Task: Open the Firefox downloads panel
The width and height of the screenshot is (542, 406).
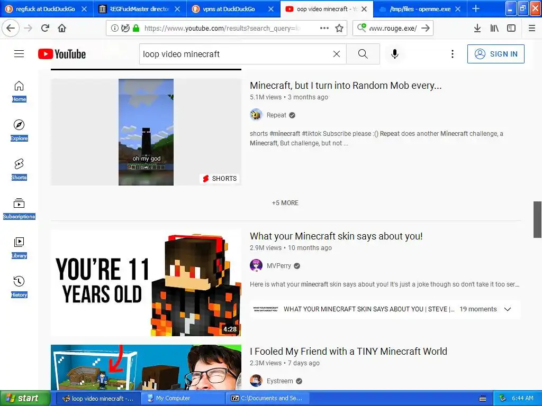Action: (477, 28)
